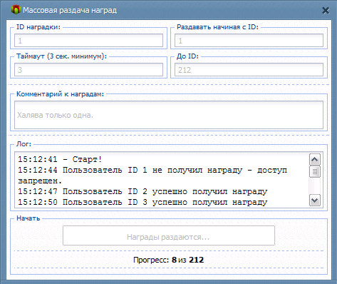Click the log line '15:12:41 - Старт!'
Screen dimensions: 337x284
pos(60,159)
